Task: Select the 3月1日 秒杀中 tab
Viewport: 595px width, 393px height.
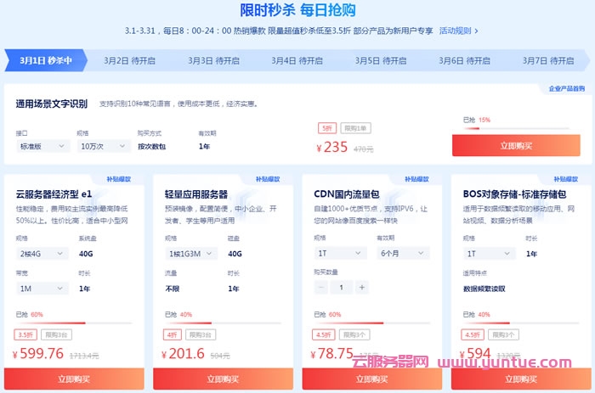Action: coord(45,61)
